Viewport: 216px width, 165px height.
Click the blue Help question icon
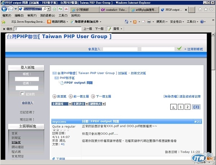coord(202,22)
